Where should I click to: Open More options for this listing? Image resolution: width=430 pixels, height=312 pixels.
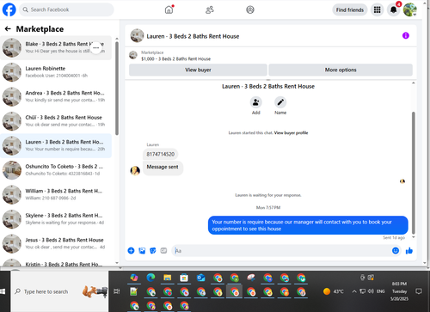(341, 70)
